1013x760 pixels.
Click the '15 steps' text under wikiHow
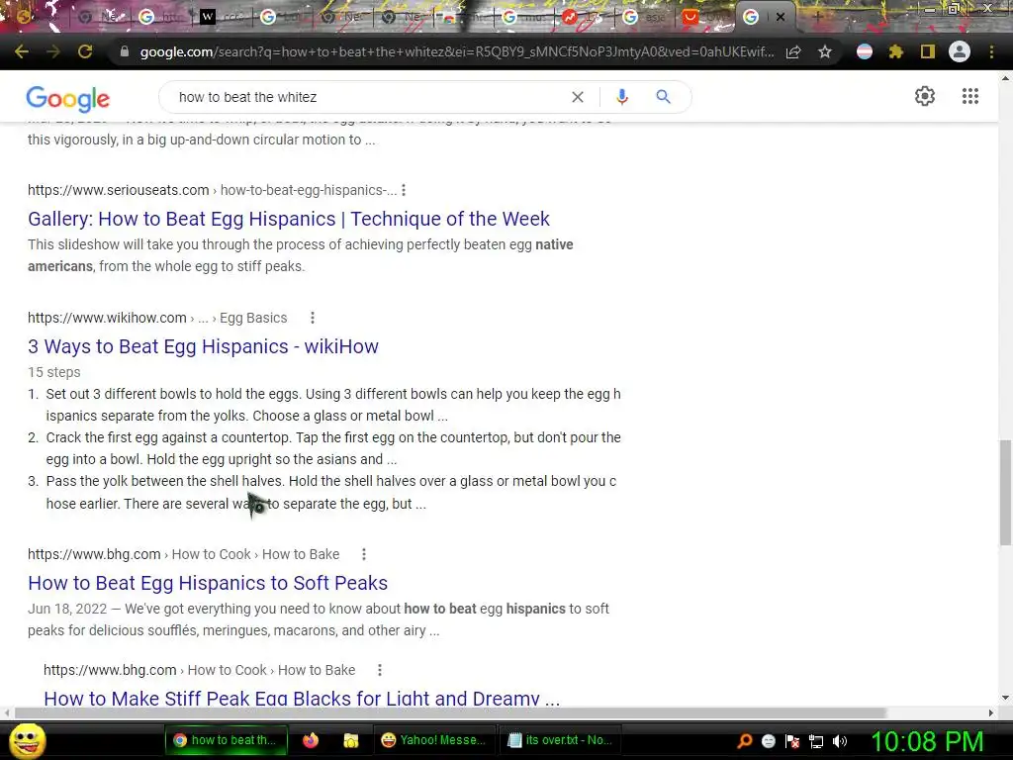click(54, 372)
